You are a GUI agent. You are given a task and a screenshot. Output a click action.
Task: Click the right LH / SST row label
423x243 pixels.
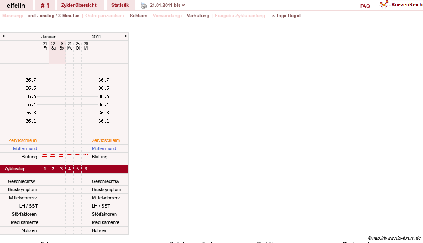tap(101, 206)
